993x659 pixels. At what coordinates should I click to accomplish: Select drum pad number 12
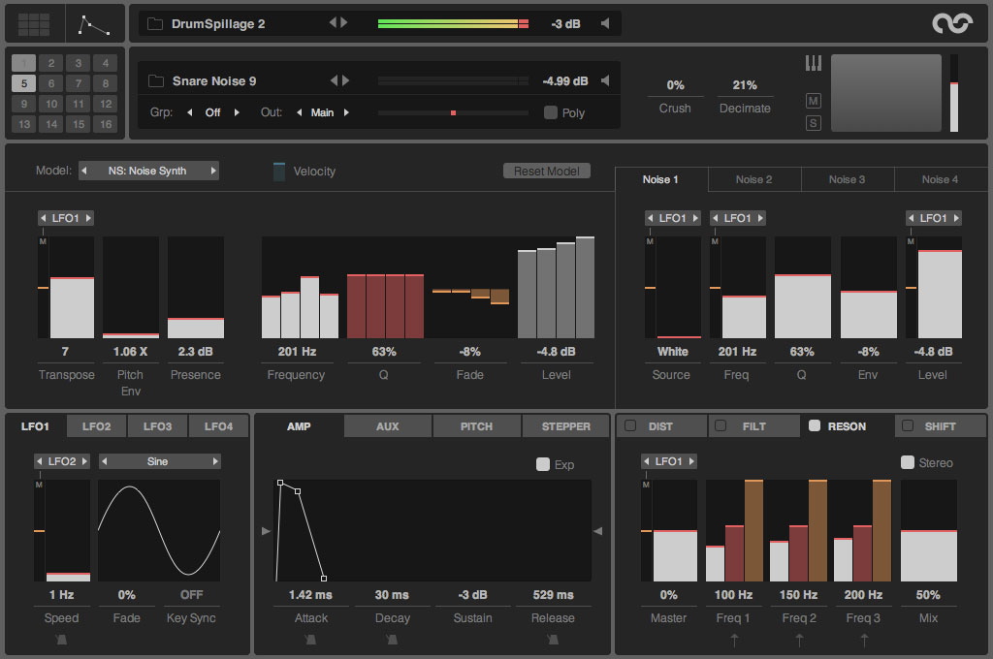click(x=106, y=104)
